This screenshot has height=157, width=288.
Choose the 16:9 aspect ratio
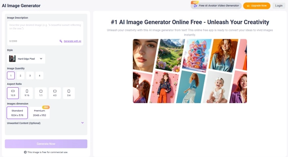tap(13, 93)
